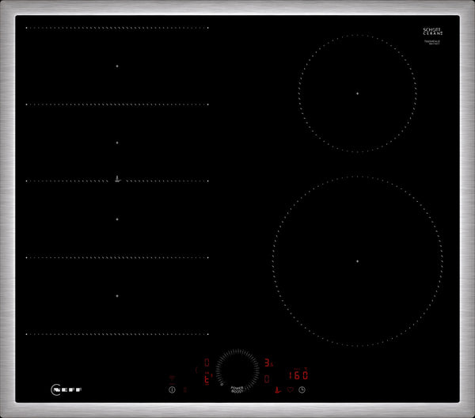The image size is (475, 418).
Task: Tap the Wi-Fi connectivity indicator
Action: tap(172, 378)
